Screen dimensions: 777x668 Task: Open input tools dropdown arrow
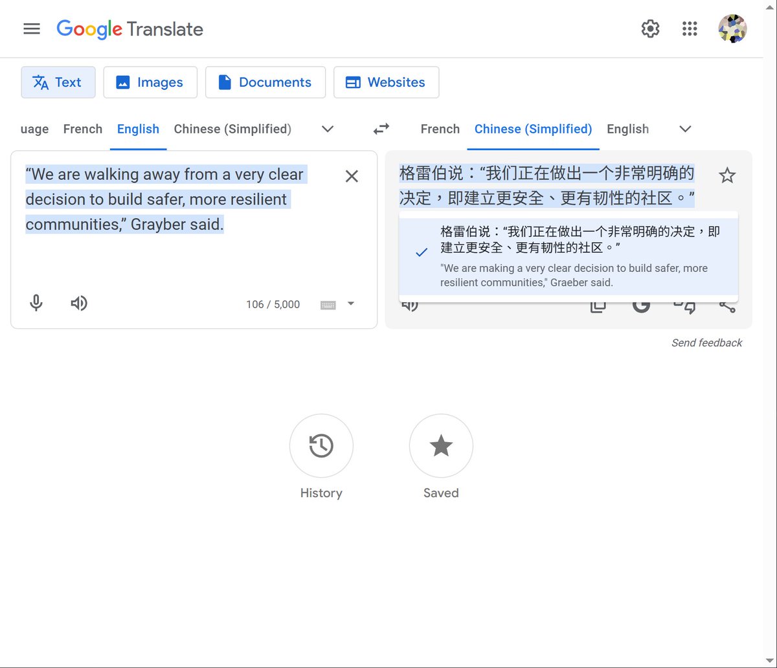click(x=351, y=303)
